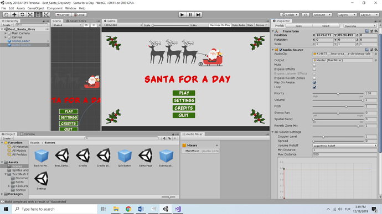The width and height of the screenshot is (382, 214).
Task: Click prefab Select button
Action: point(326,26)
